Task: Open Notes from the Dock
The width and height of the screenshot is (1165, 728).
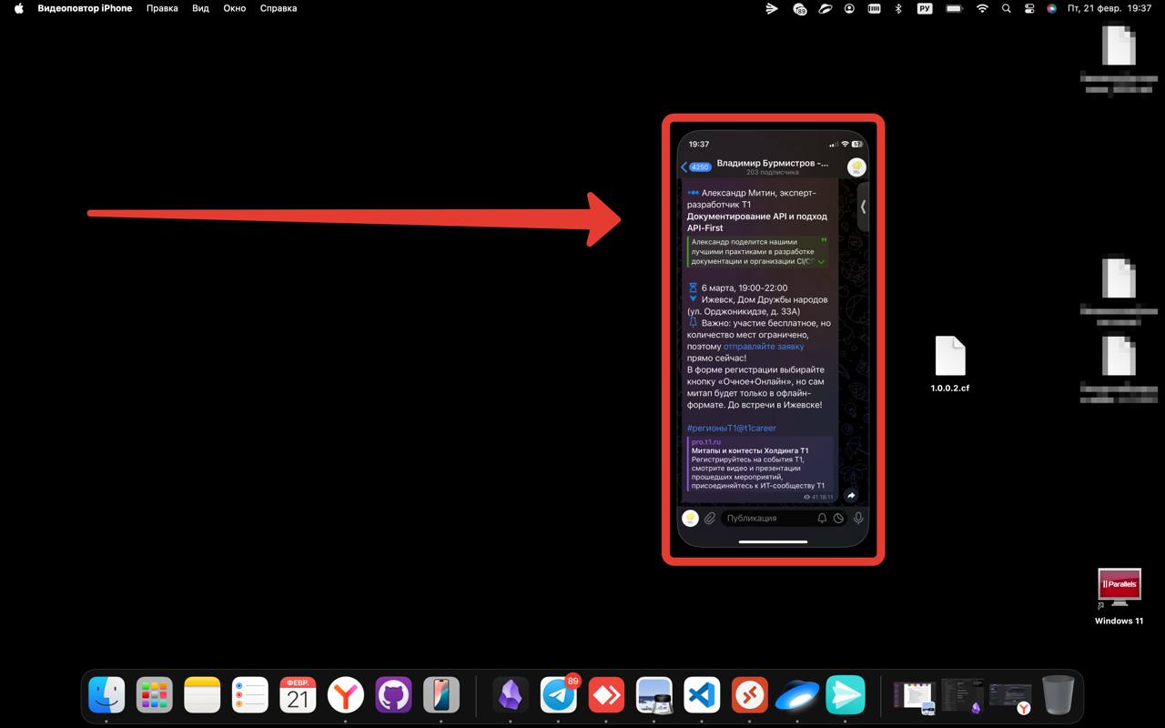Action: (202, 696)
